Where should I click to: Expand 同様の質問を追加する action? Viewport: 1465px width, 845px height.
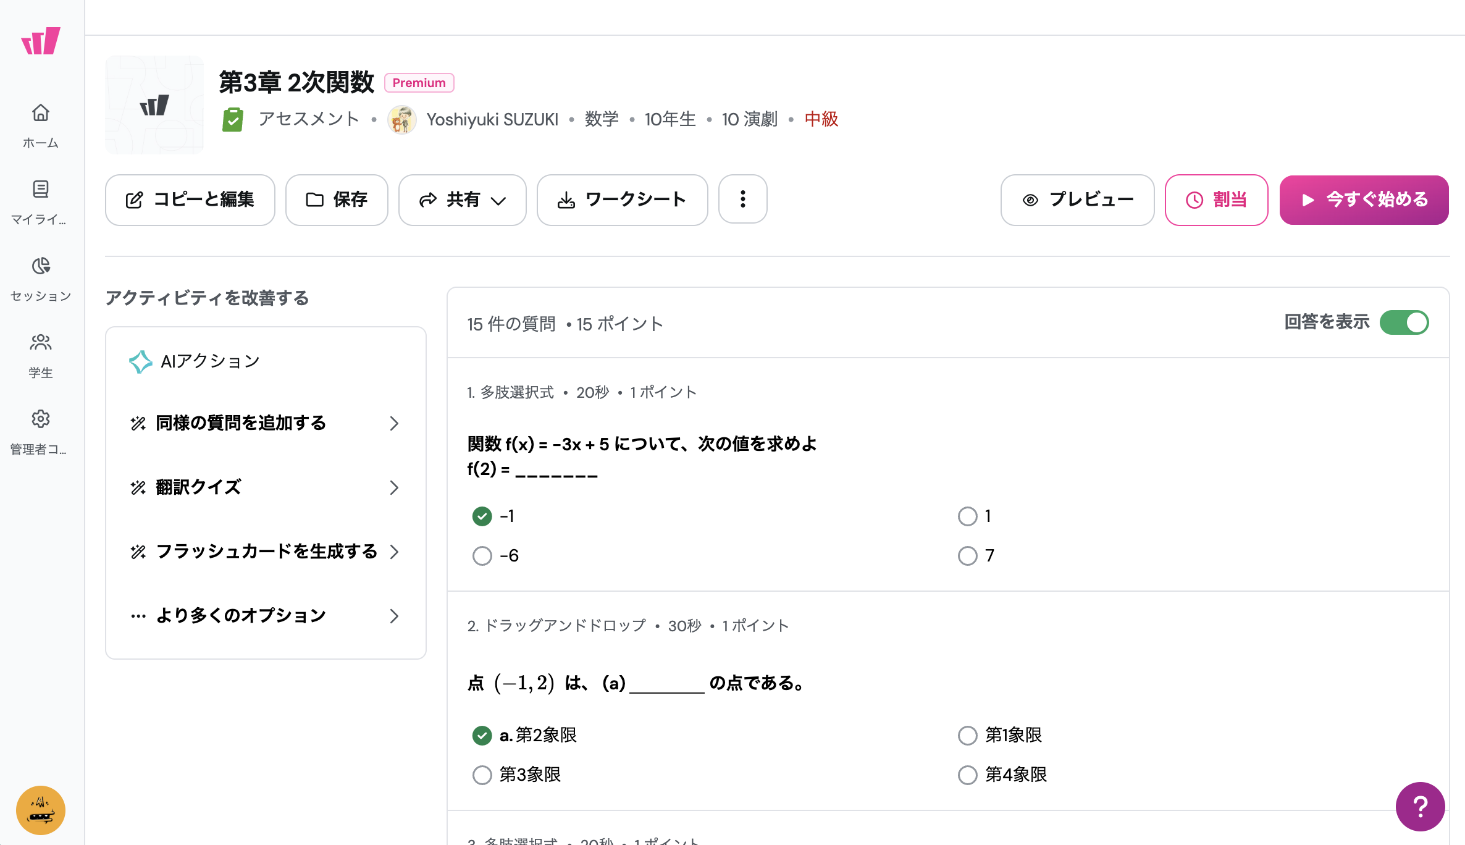tap(266, 423)
